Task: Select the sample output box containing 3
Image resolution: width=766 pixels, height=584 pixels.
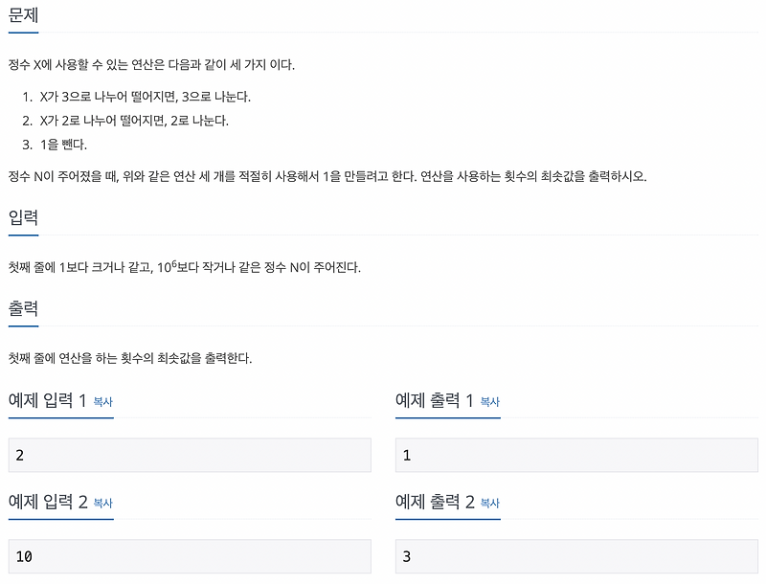Action: pyautogui.click(x=574, y=556)
